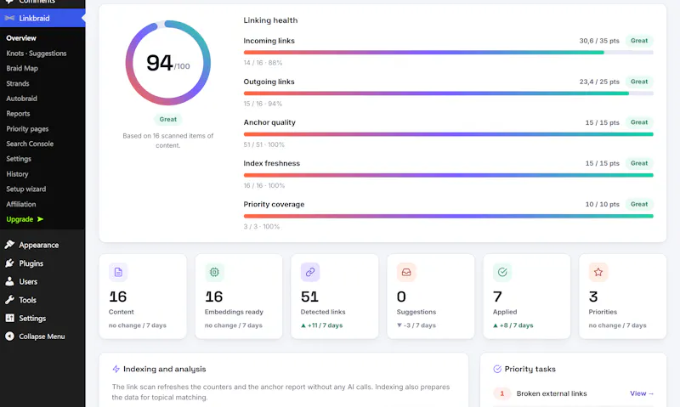Launch the Setup wizard
This screenshot has width=680, height=407.
point(26,189)
